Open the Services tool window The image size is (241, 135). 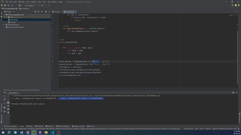pyautogui.click(x=91, y=126)
